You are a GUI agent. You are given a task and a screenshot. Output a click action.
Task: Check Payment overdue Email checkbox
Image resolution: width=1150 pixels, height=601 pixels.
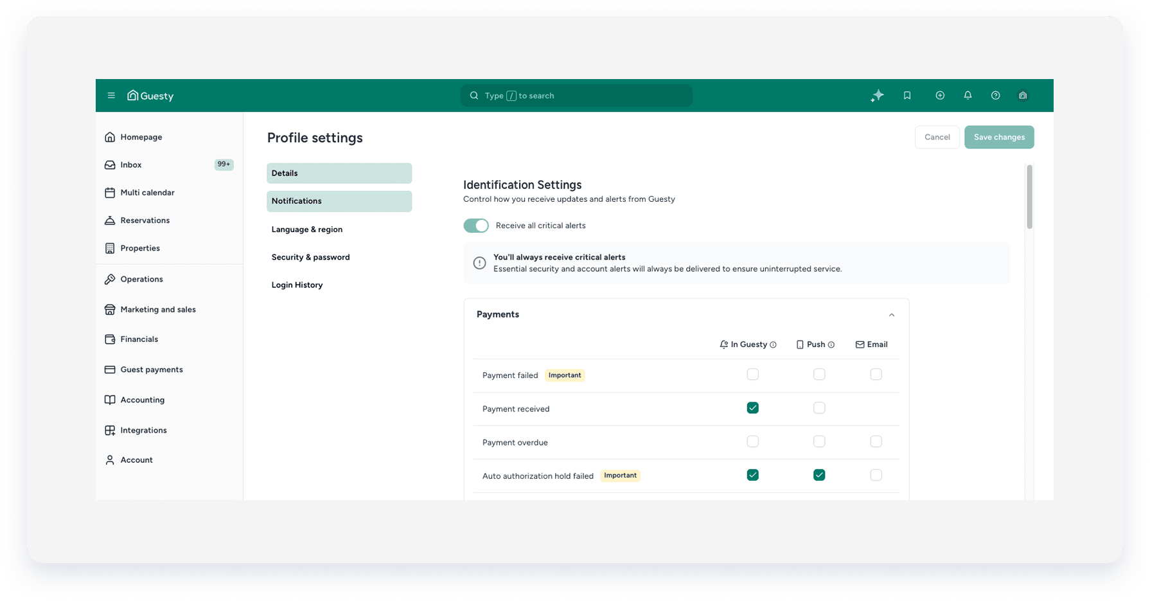(x=876, y=442)
